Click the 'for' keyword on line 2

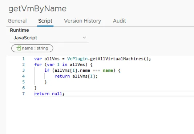(38, 64)
